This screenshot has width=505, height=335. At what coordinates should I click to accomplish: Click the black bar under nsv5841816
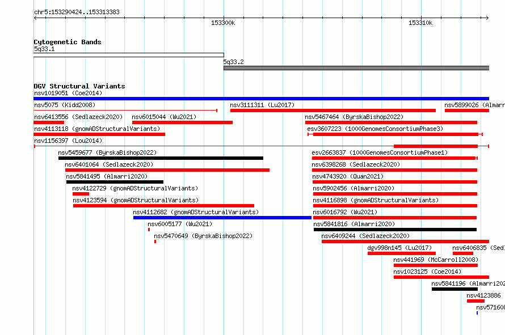click(x=395, y=230)
